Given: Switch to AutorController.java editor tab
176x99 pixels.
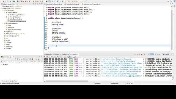Looking at the screenshot, I should tap(72, 4).
